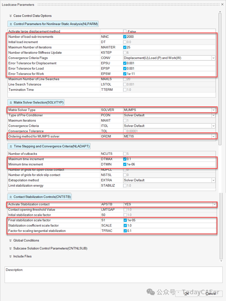Toggle the DTMAX maximum time increment checkbox
226x301 pixels.
pos(125,159)
